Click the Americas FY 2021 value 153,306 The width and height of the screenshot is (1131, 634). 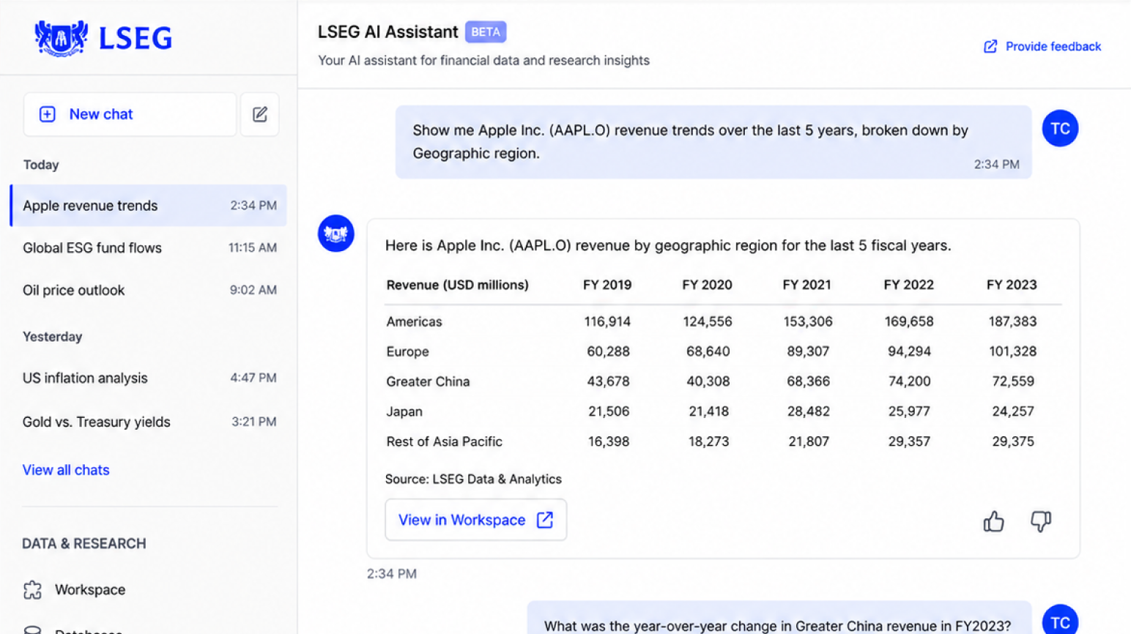tap(808, 322)
